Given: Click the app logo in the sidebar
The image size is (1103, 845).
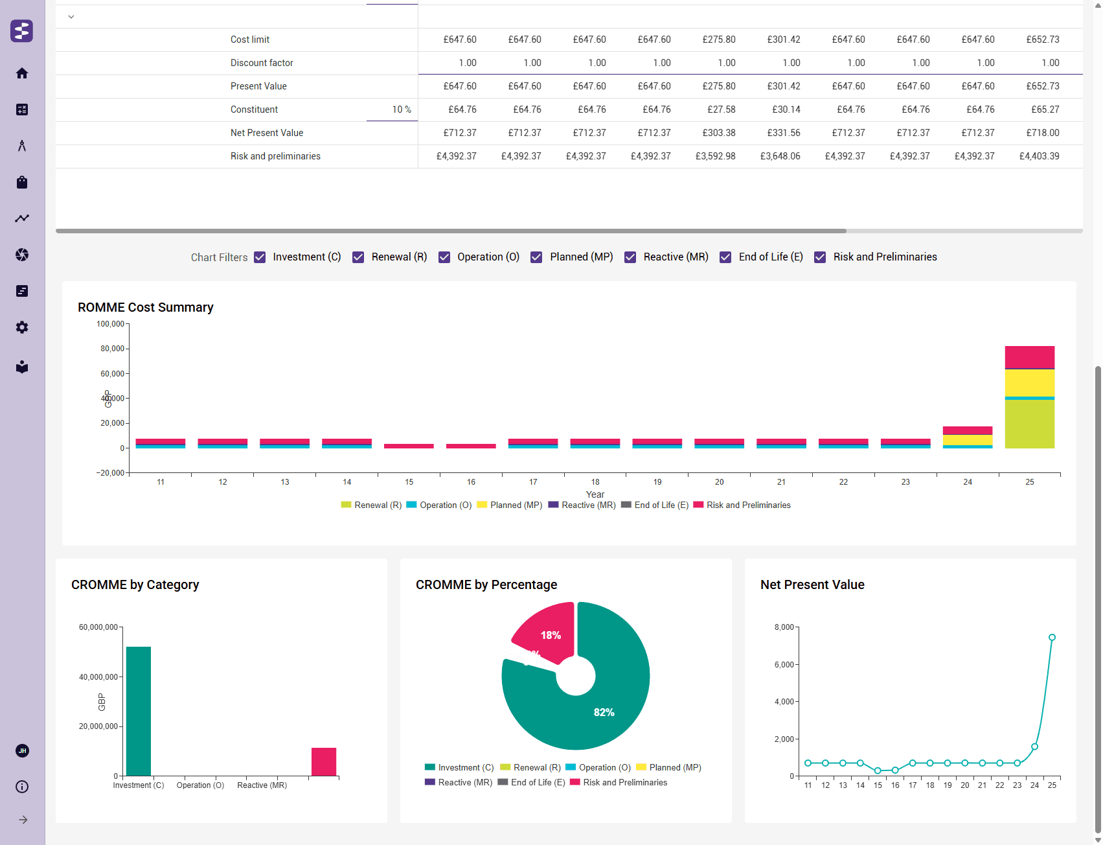Looking at the screenshot, I should click(22, 30).
